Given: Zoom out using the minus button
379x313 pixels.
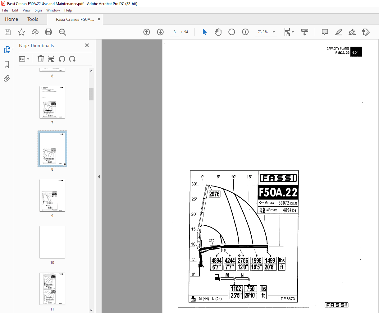Looking at the screenshot, I should tap(232, 32).
